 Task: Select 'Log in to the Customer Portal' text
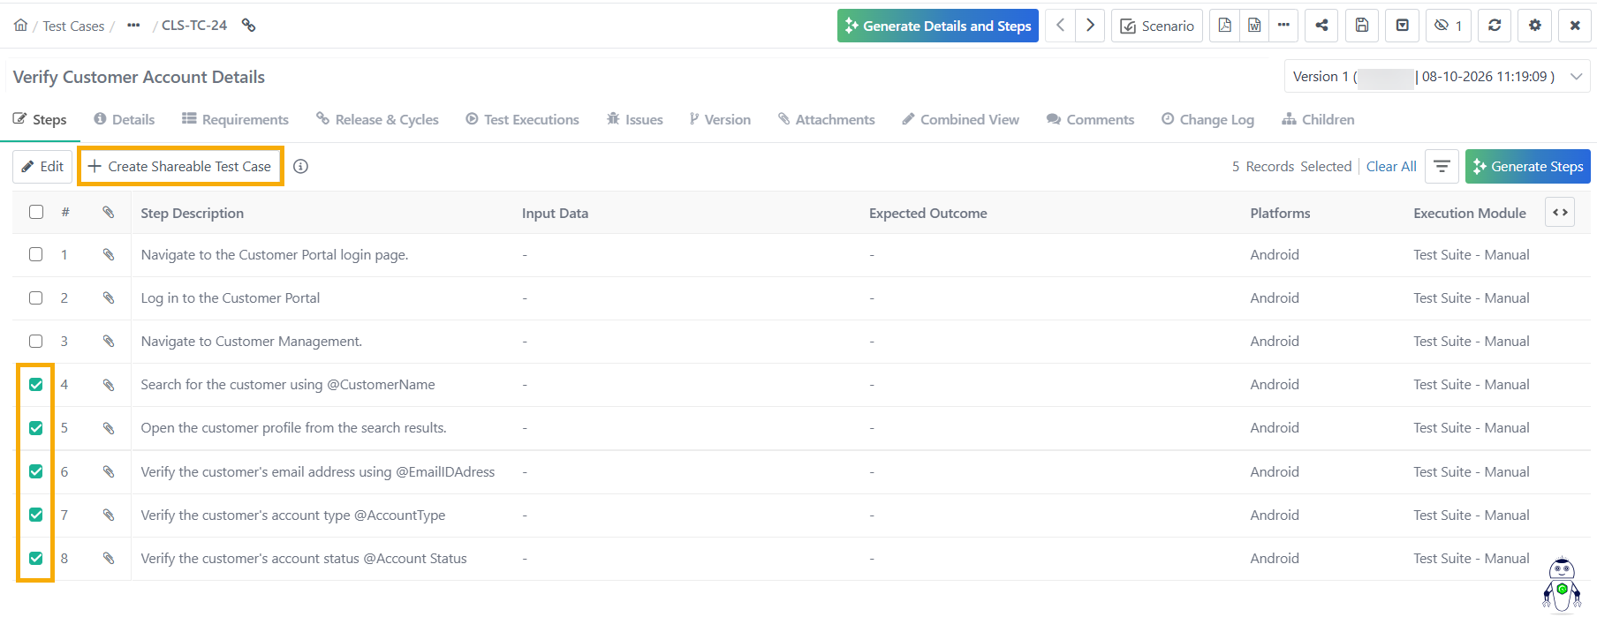click(231, 298)
